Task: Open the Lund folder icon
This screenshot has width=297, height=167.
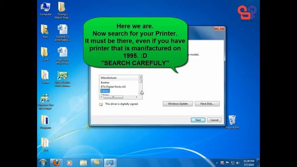Action: click(x=45, y=54)
